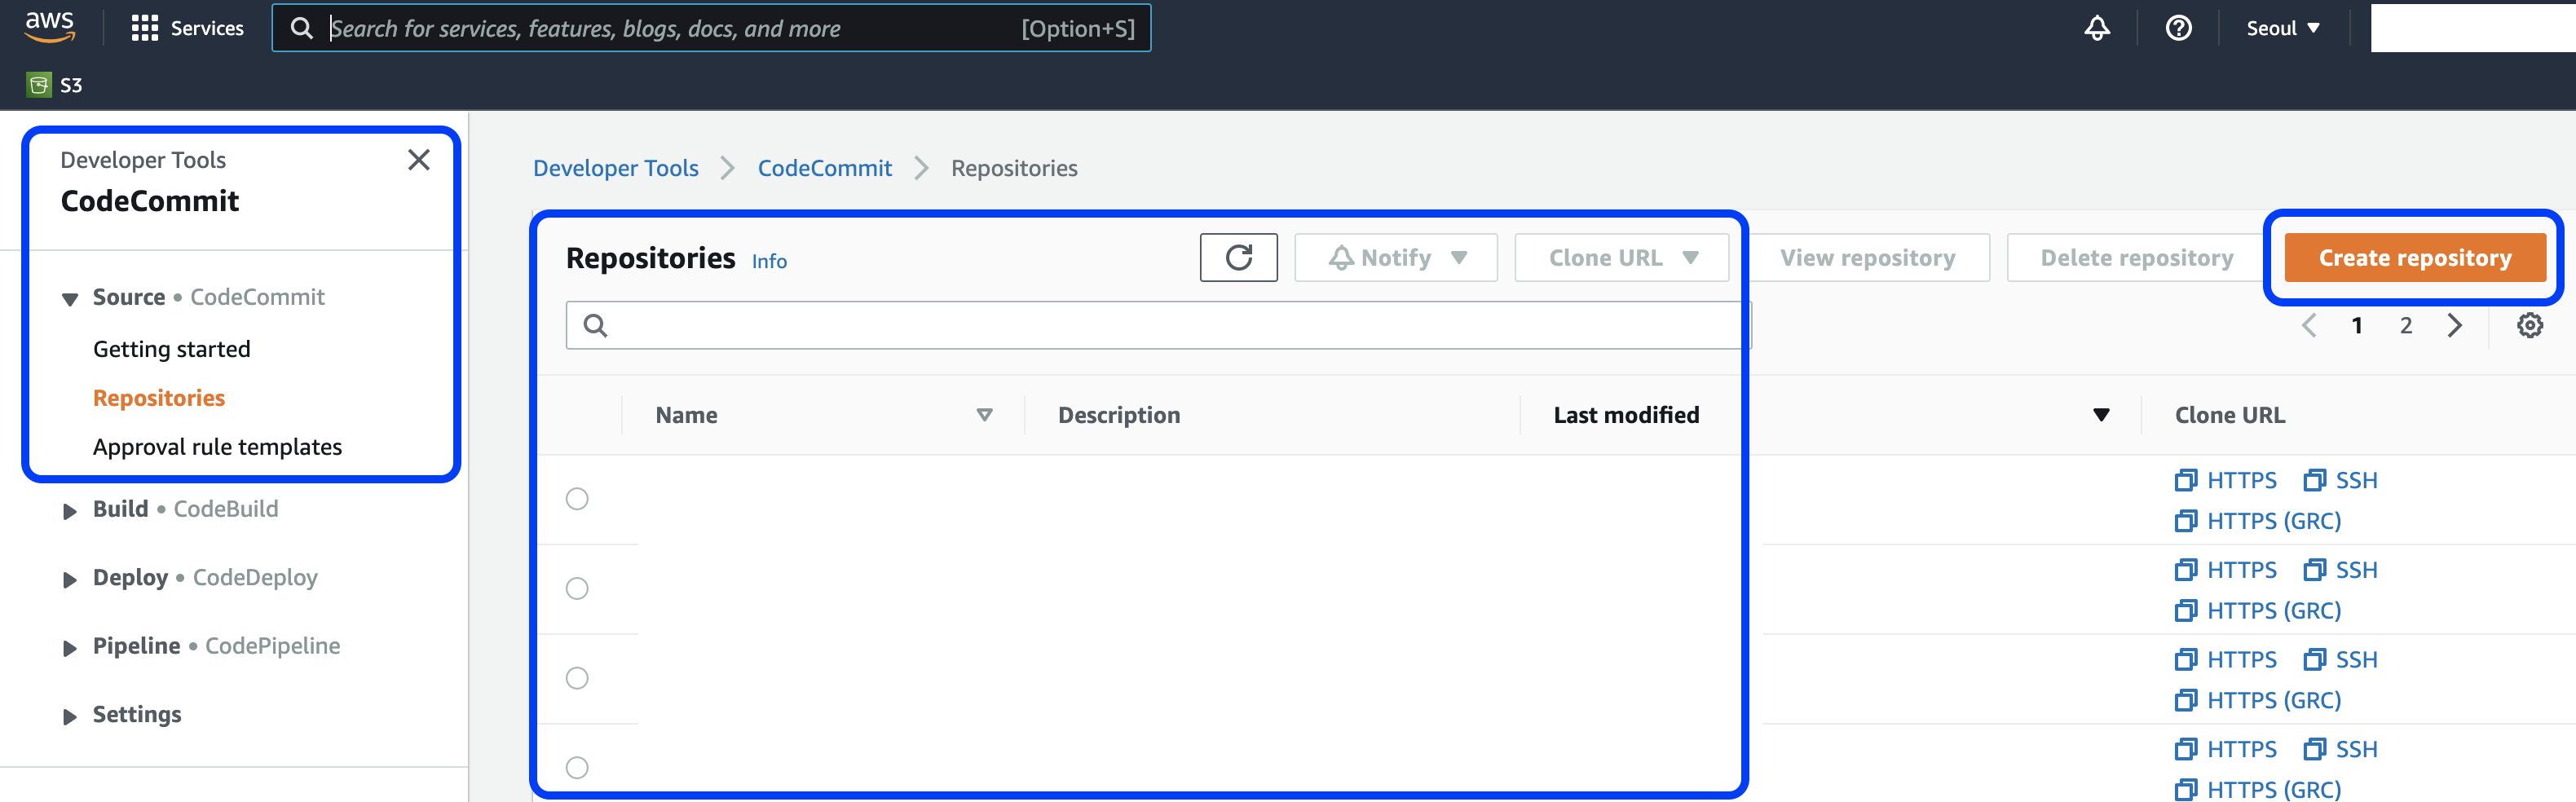The width and height of the screenshot is (2576, 802).
Task: Select the first repository radio button
Action: pyautogui.click(x=577, y=499)
